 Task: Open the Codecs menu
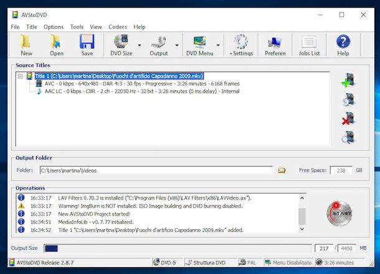(x=118, y=27)
